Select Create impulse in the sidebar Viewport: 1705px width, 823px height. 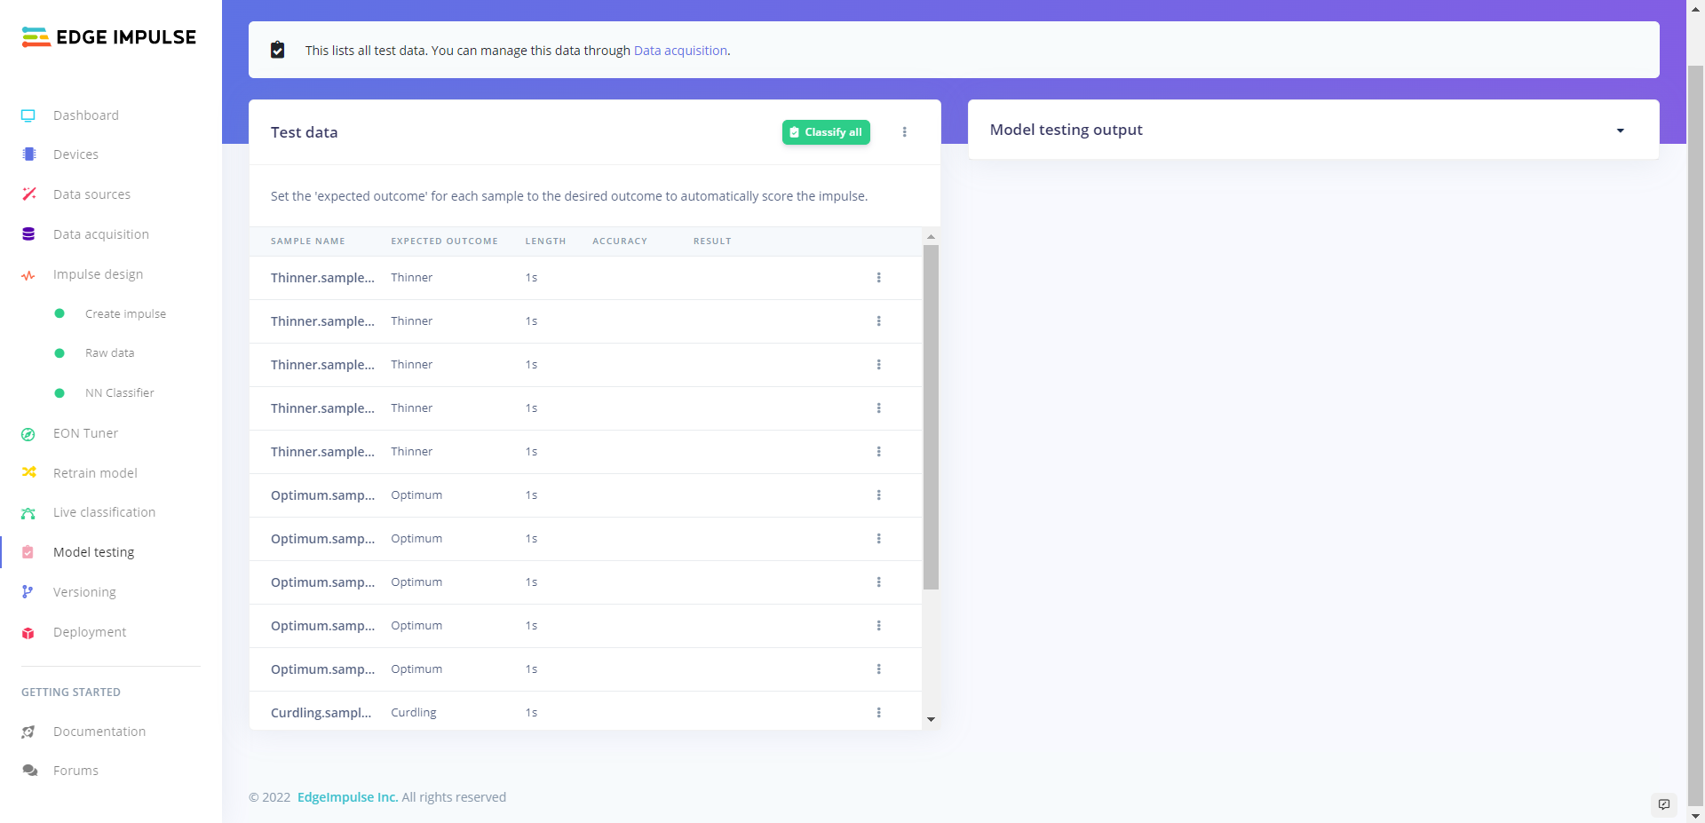[x=125, y=313]
